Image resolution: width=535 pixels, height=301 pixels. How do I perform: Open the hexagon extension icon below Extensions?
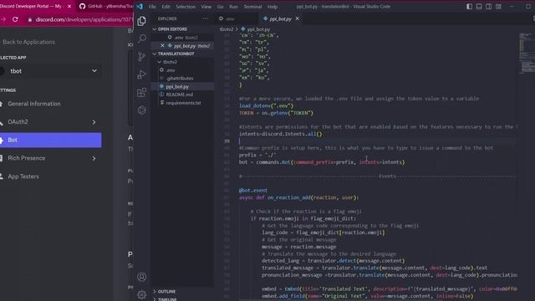point(141,110)
